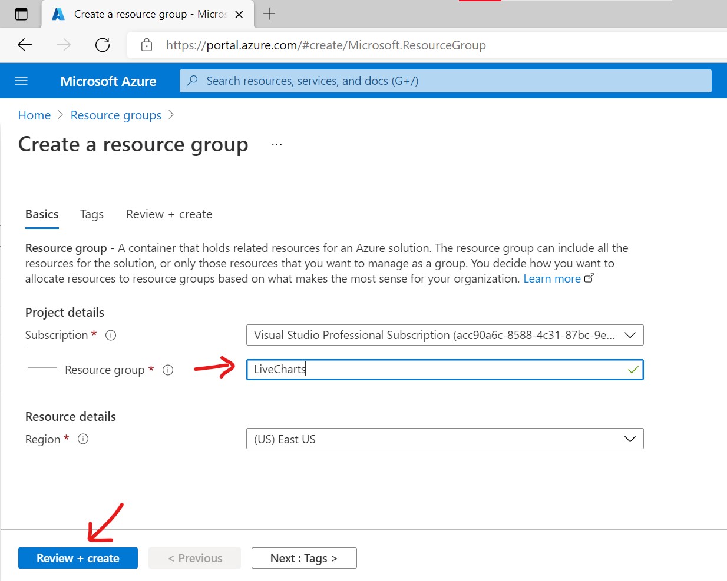This screenshot has width=727, height=581.
Task: Select the Basics tab
Action: [x=42, y=214]
